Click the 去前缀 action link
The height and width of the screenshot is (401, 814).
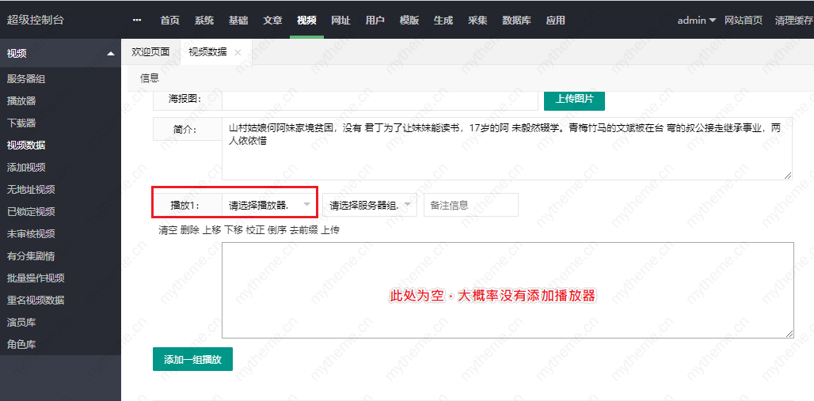(x=302, y=230)
